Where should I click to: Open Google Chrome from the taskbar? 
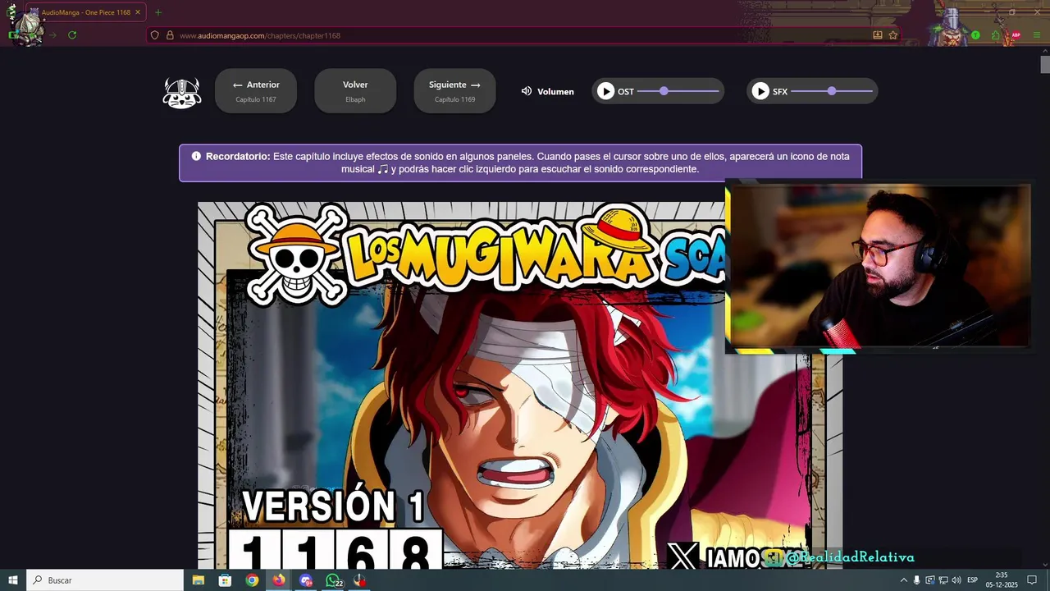[252, 580]
